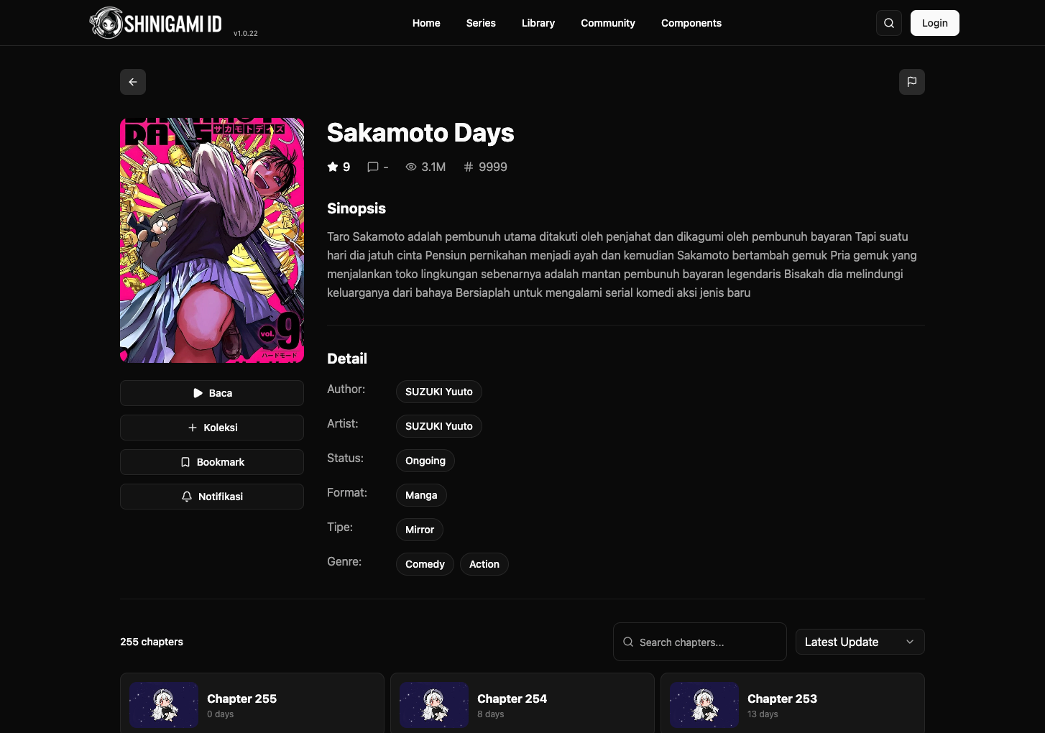Viewport: 1045px width, 733px height.
Task: Click the hash rank icon
Action: [469, 167]
